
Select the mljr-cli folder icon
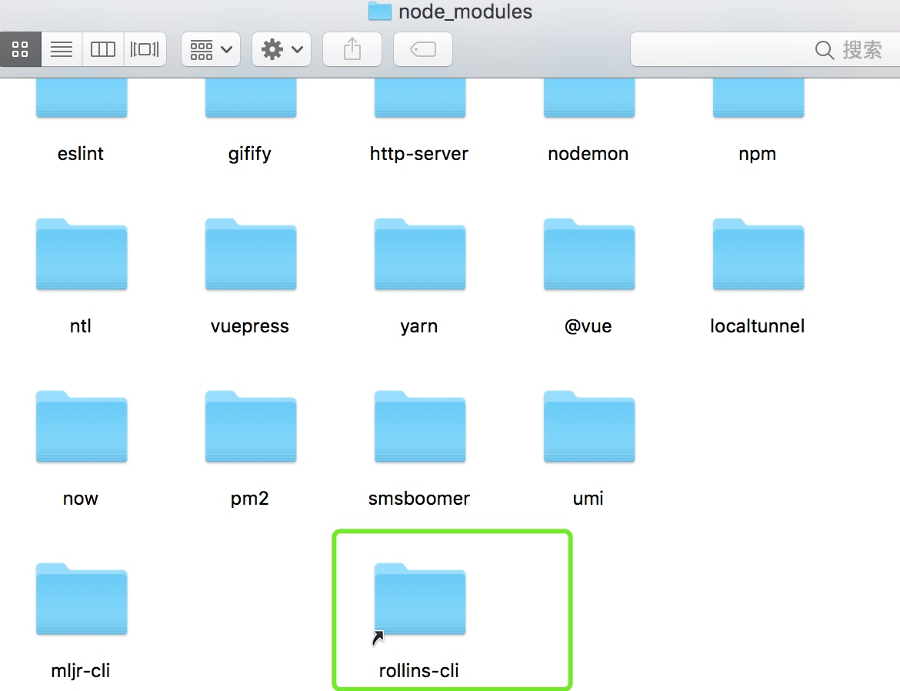82,599
